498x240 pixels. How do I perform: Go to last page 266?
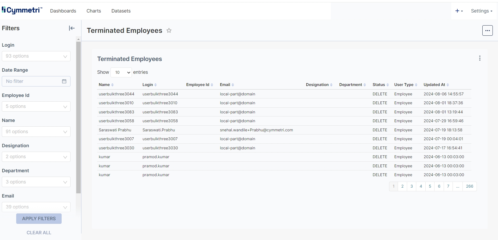point(469,186)
